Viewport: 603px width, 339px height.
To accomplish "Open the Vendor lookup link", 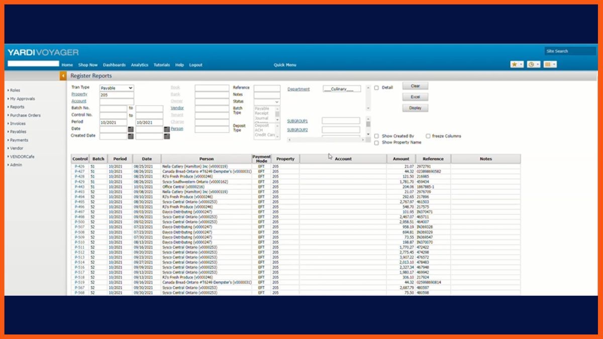I will click(x=177, y=108).
